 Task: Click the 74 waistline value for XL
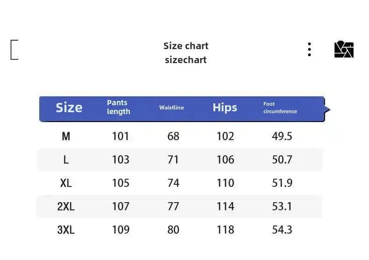[173, 183]
